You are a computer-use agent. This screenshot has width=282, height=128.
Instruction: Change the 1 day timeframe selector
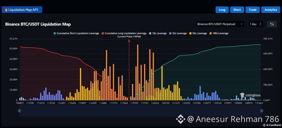[256, 24]
